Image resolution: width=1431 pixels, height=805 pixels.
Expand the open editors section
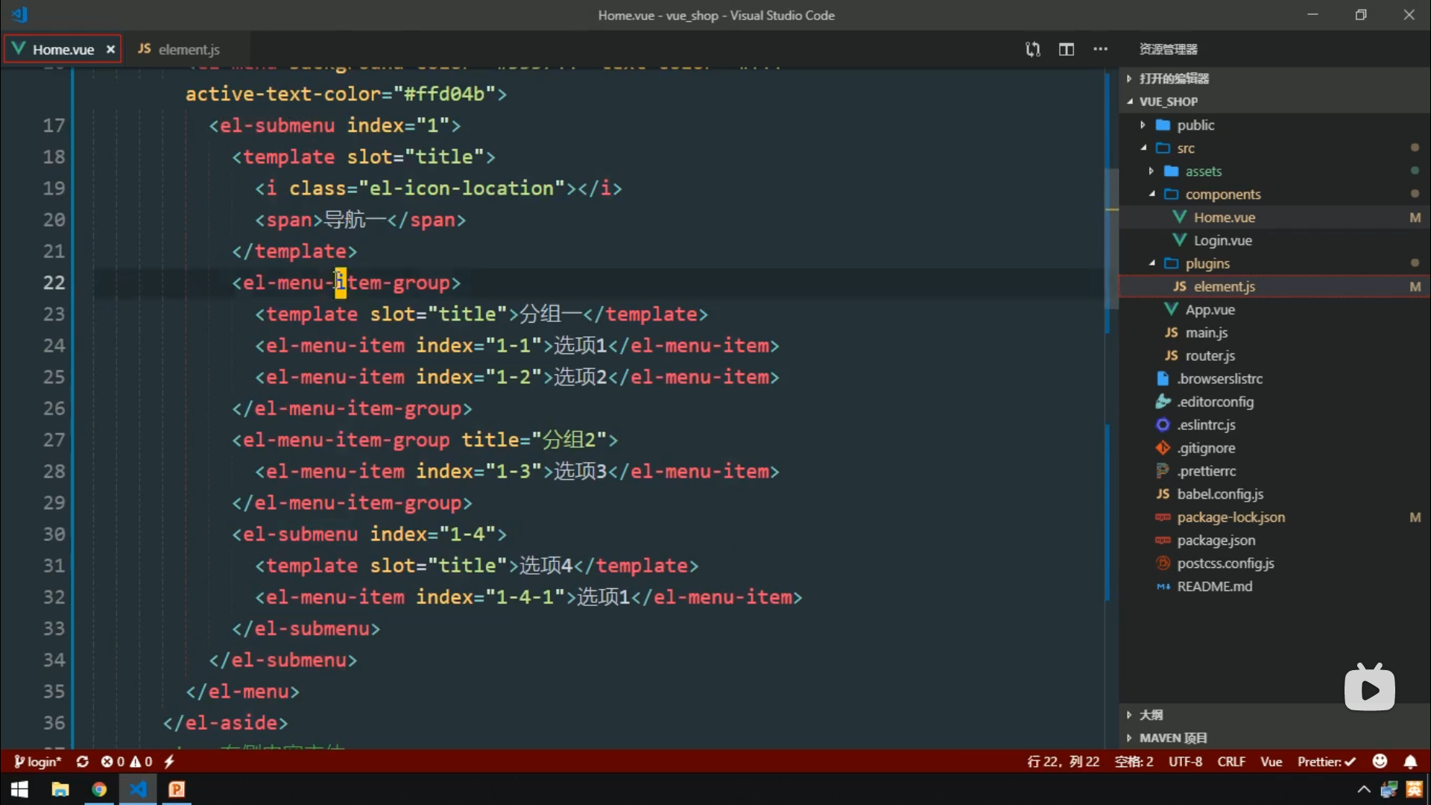pos(1174,78)
